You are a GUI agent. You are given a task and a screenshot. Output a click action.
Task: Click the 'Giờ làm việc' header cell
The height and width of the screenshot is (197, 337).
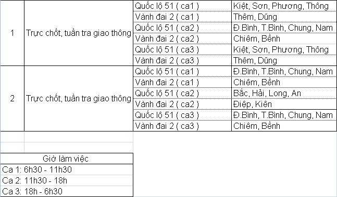click(67, 159)
